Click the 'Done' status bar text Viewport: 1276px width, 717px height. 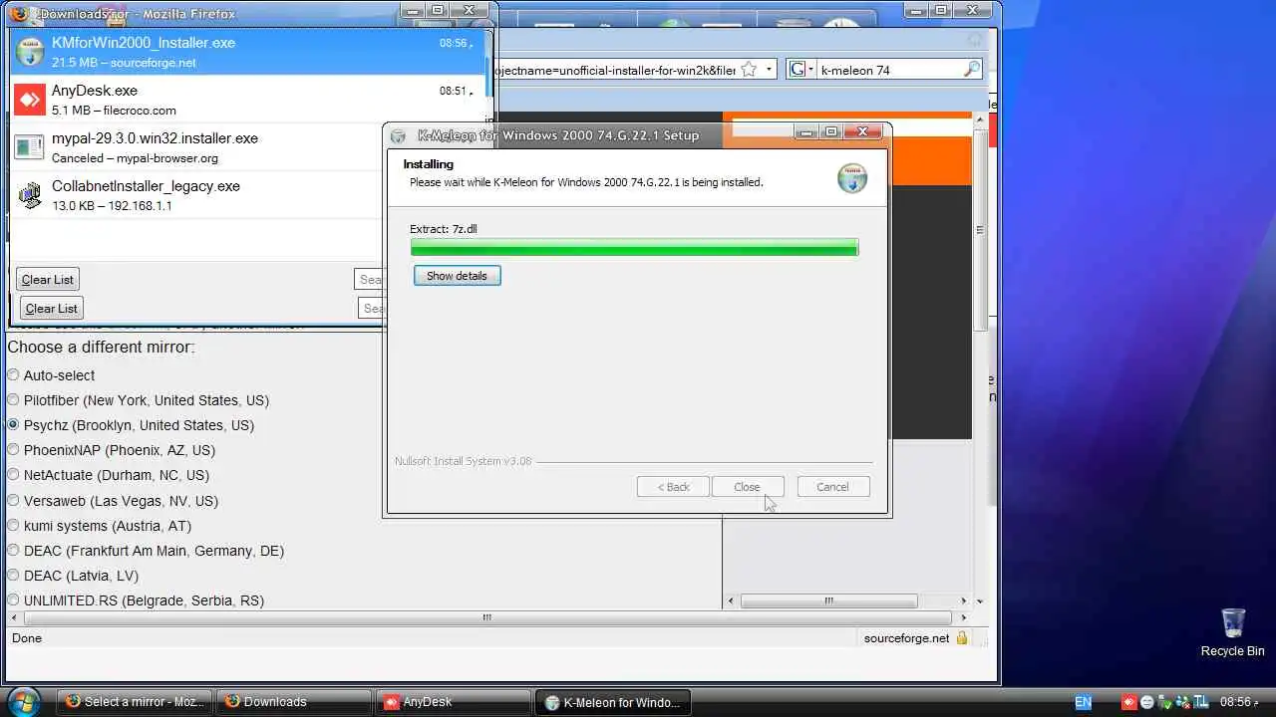(27, 638)
